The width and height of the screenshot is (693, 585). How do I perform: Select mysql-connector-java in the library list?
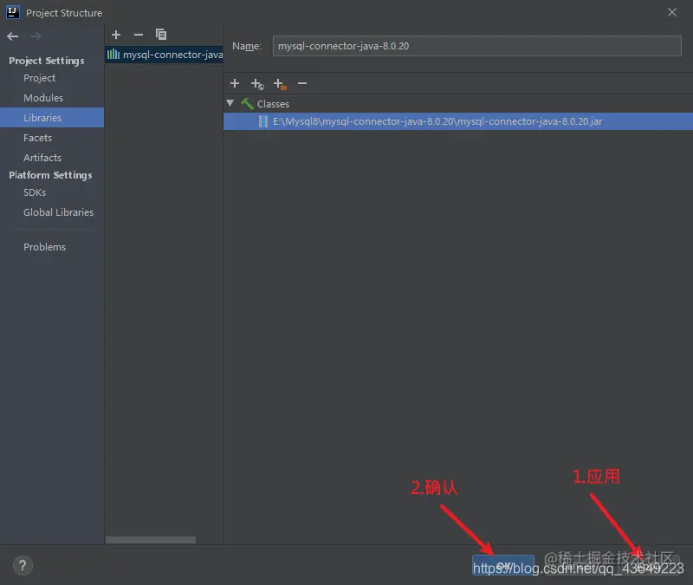tap(164, 55)
